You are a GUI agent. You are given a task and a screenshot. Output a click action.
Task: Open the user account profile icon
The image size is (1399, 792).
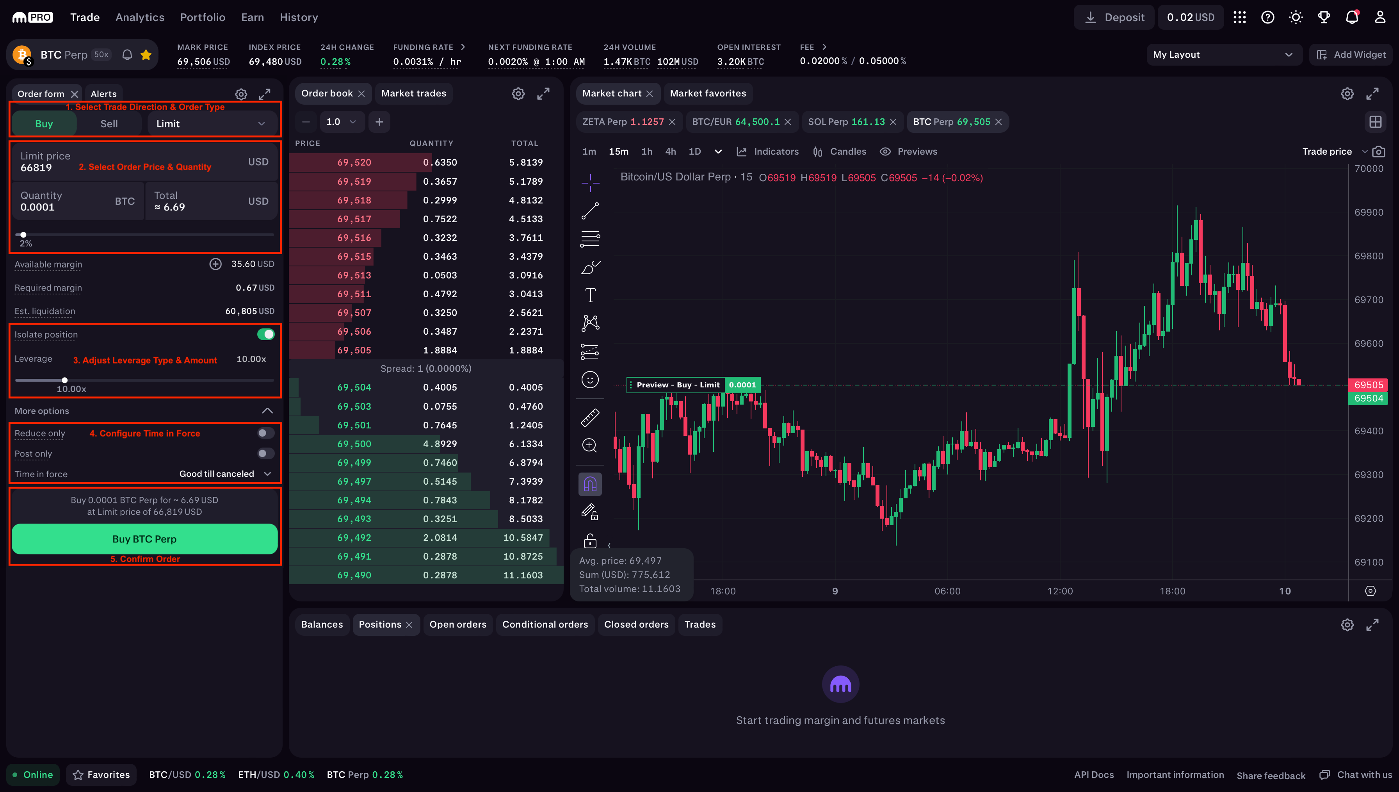[1380, 18]
